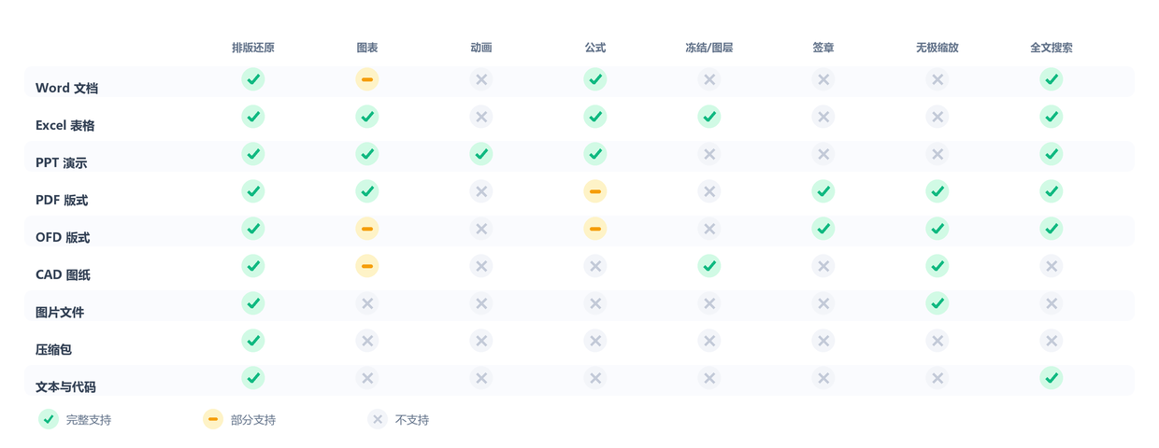Image resolution: width=1159 pixels, height=448 pixels.
Task: Click the Word 文档 排版还原 green checkmark
Action: [x=253, y=79]
